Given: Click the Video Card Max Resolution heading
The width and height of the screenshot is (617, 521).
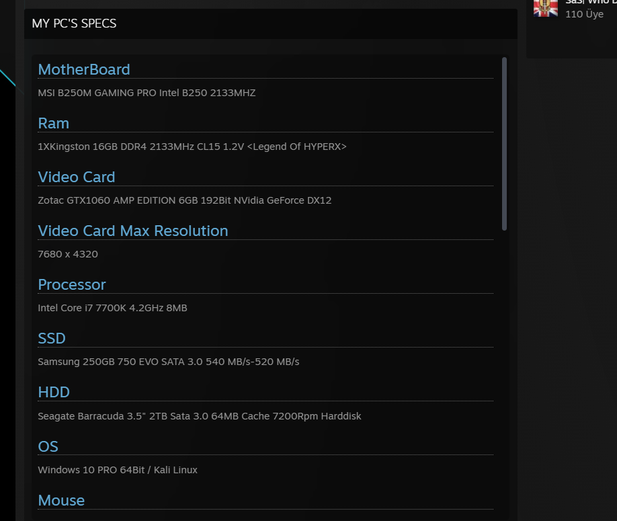Looking at the screenshot, I should coord(133,231).
